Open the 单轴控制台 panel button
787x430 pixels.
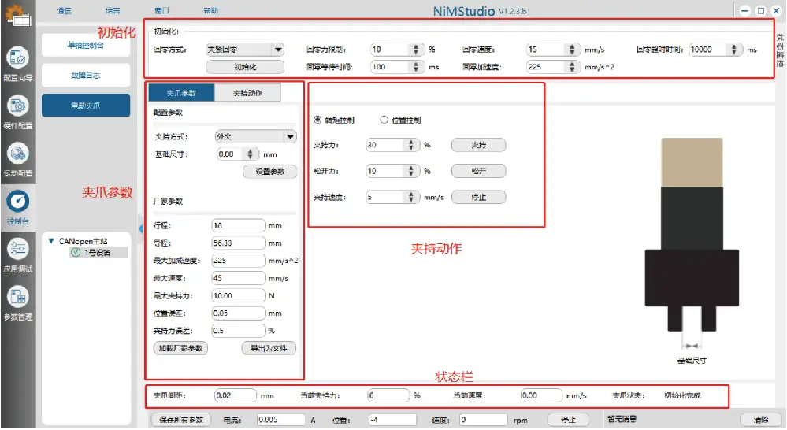tap(86, 45)
